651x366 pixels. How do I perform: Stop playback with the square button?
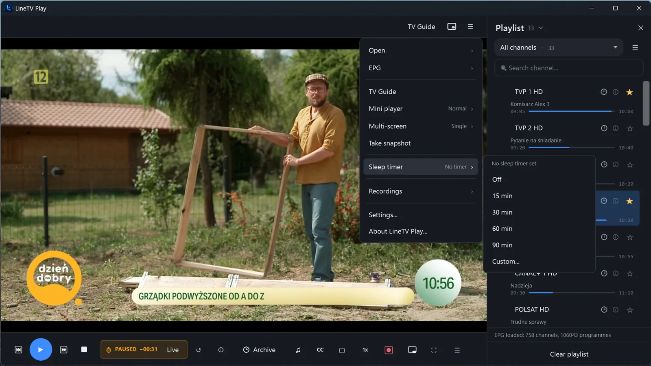point(84,349)
